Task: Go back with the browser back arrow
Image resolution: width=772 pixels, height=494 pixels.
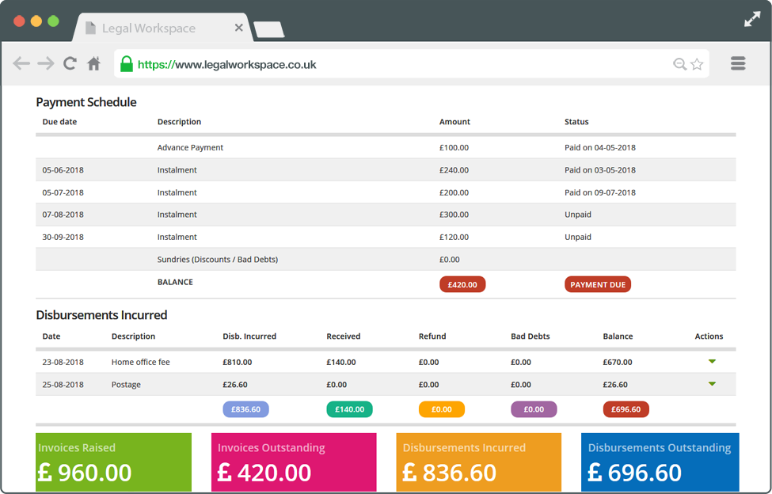Action: click(x=21, y=63)
